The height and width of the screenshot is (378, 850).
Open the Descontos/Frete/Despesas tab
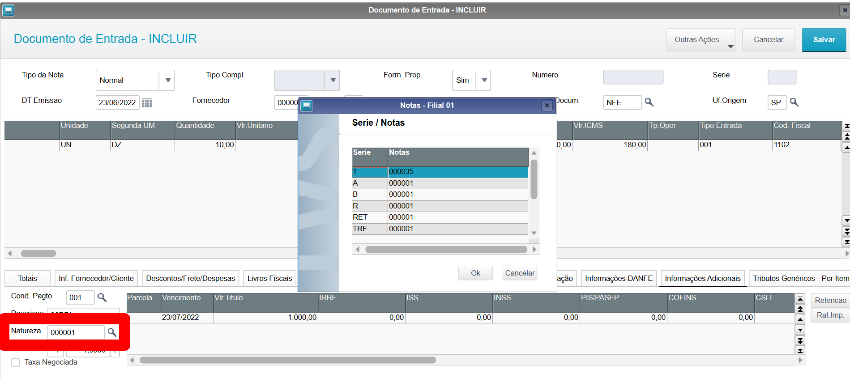pyautogui.click(x=191, y=278)
